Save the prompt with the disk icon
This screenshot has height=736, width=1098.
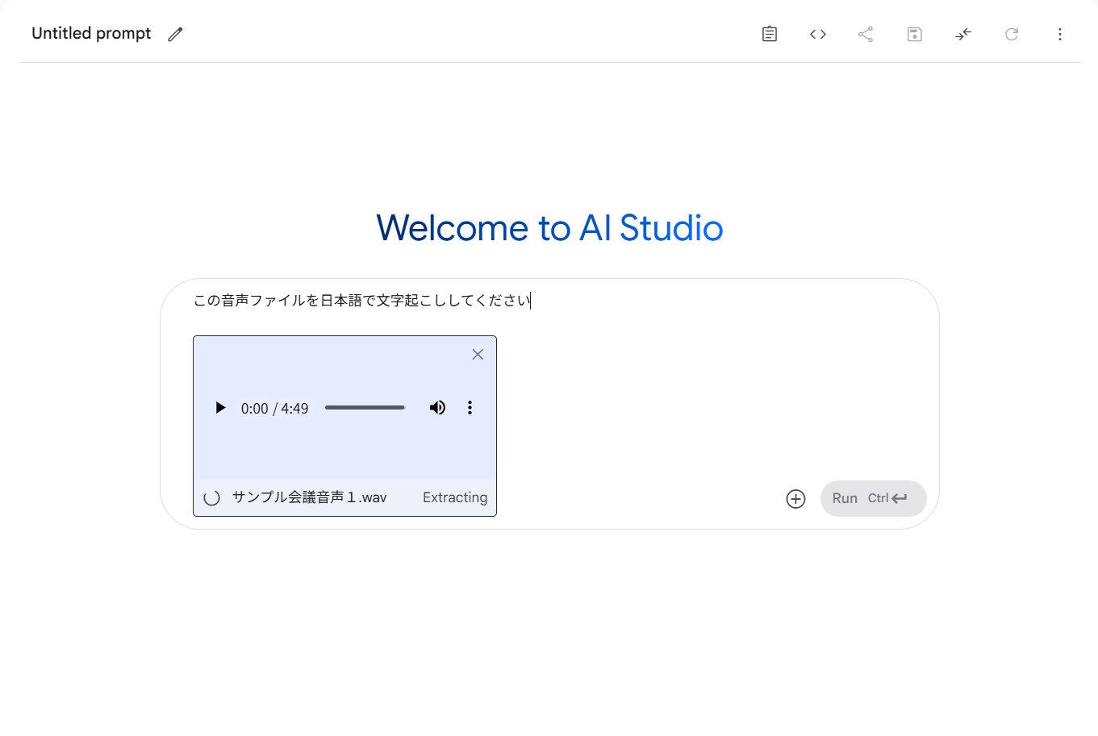click(915, 34)
